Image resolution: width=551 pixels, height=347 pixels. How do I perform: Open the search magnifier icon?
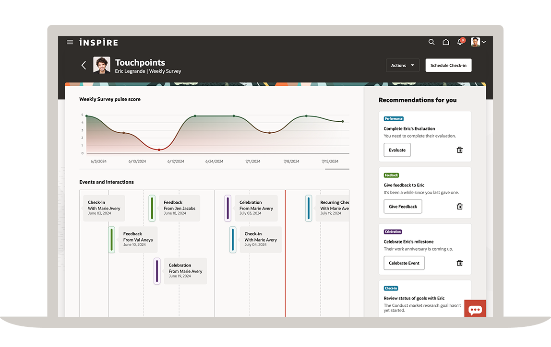click(431, 42)
